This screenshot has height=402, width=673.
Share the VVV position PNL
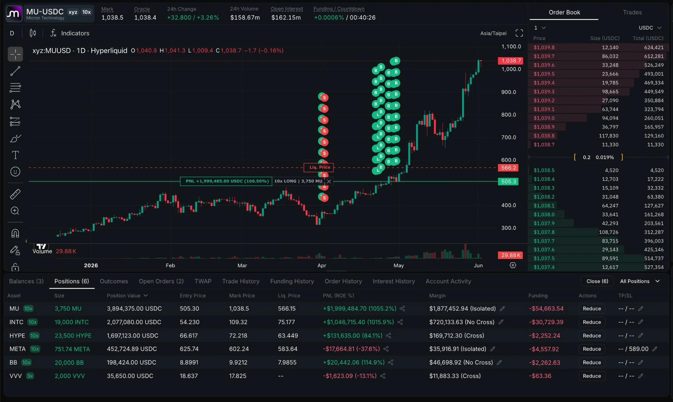383,376
